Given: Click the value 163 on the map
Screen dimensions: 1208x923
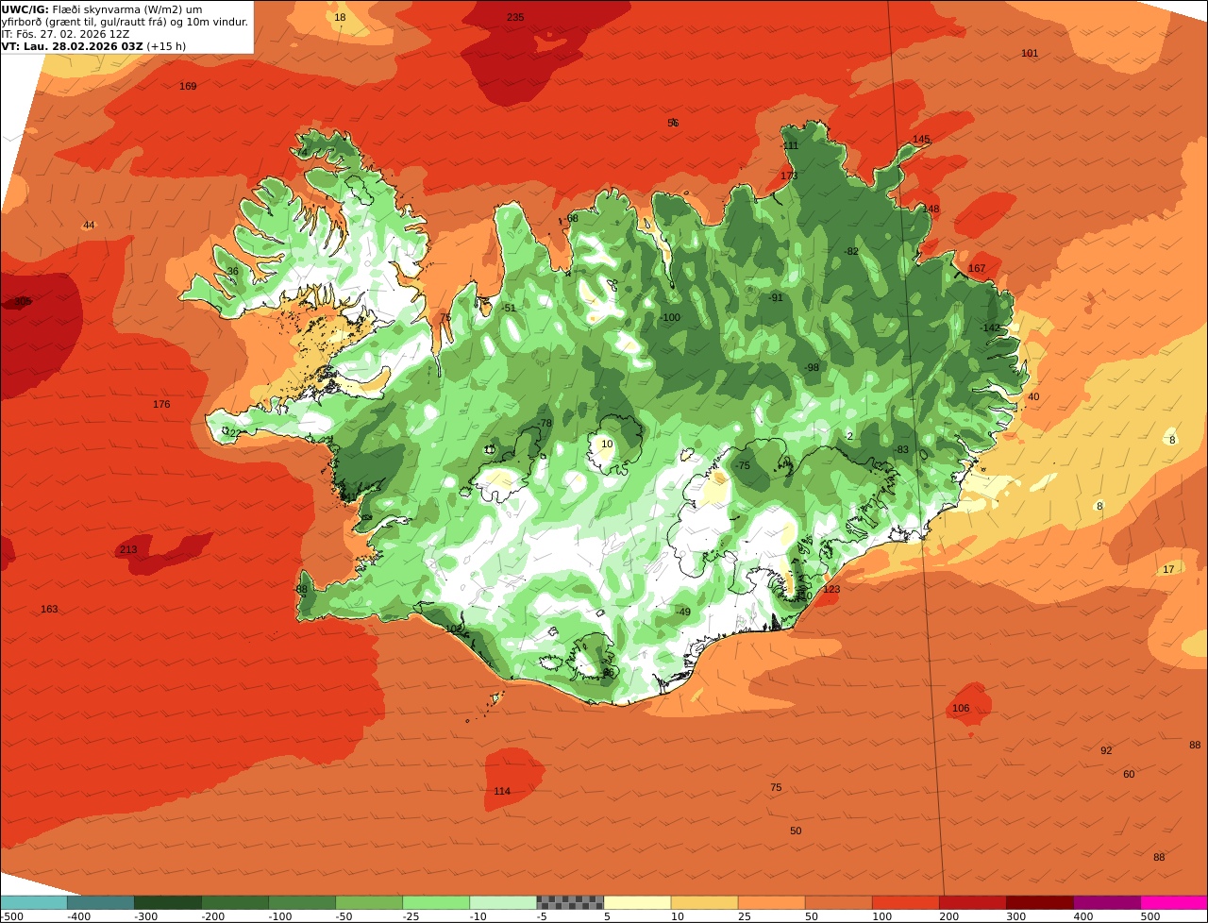Looking at the screenshot, I should point(49,609).
